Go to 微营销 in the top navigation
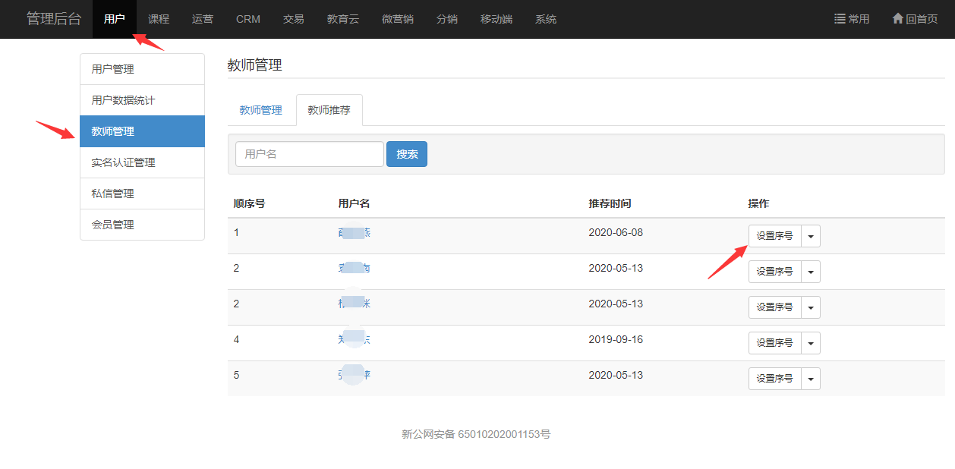This screenshot has width=955, height=469. [398, 19]
